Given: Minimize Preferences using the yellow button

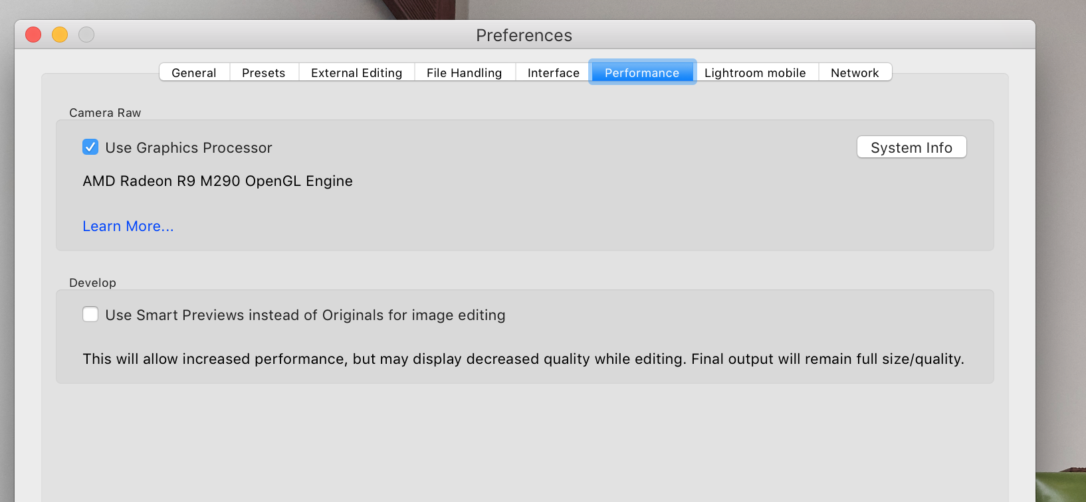Looking at the screenshot, I should pos(60,35).
